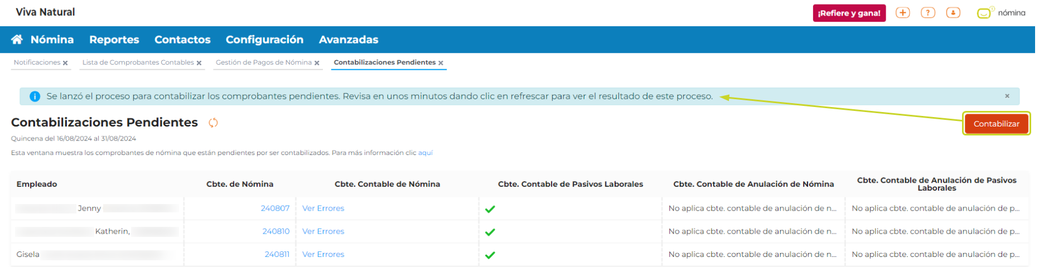Close Gestión de Pagos de Nómina tab
The width and height of the screenshot is (1044, 267).
[317, 63]
